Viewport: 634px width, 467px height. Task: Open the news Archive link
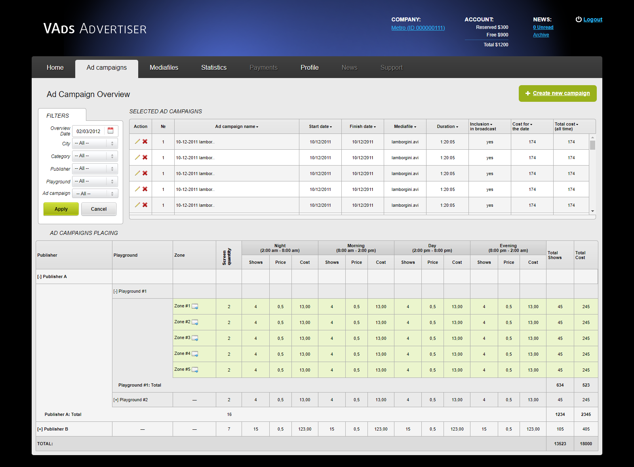tap(541, 35)
